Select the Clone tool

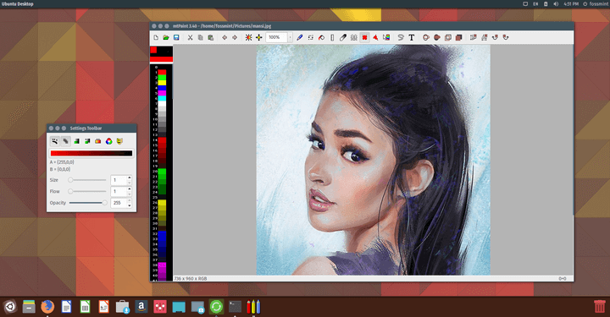353,38
